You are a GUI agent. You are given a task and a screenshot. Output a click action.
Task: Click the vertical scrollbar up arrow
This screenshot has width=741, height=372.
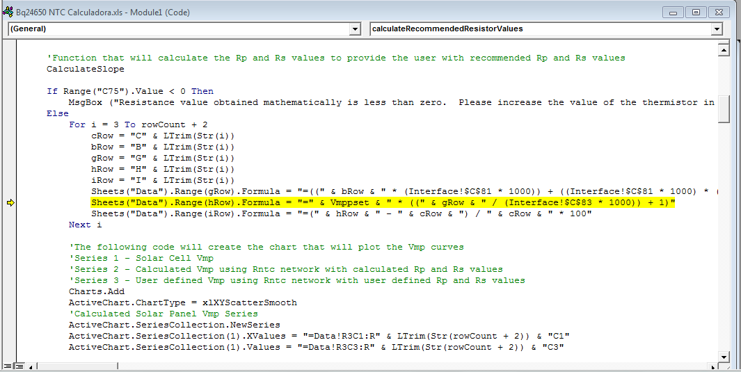point(724,50)
